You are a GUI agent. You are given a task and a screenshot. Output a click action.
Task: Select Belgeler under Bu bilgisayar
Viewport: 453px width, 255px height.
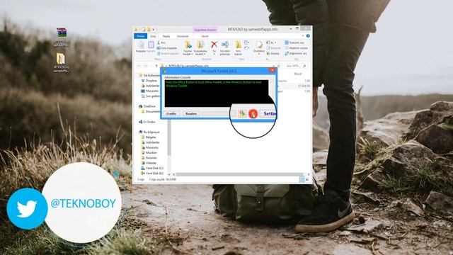coord(149,137)
